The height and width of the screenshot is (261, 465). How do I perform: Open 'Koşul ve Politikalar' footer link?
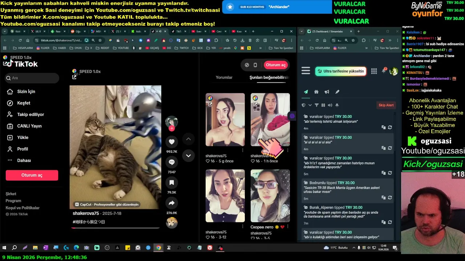pyautogui.click(x=23, y=208)
